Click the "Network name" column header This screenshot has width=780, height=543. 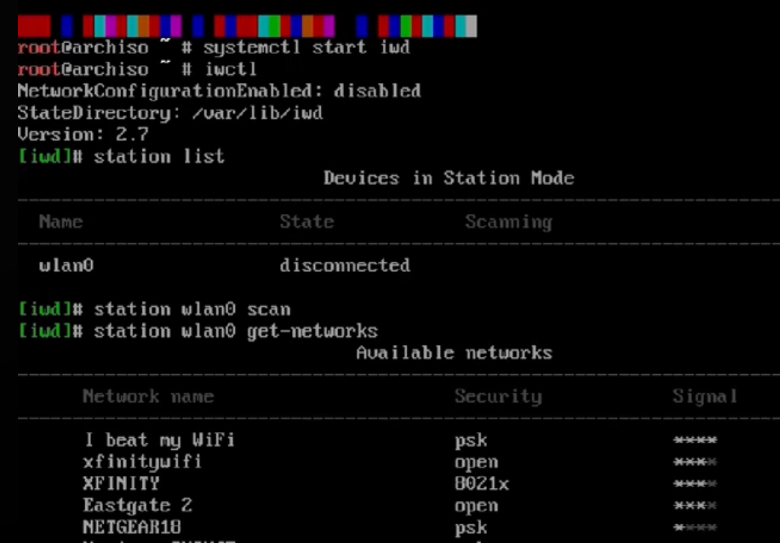tap(148, 396)
